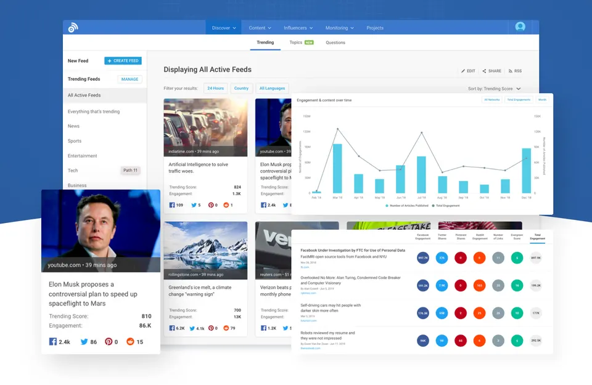The image size is (592, 385).
Task: Switch to the Trending tab
Action: [x=265, y=43]
